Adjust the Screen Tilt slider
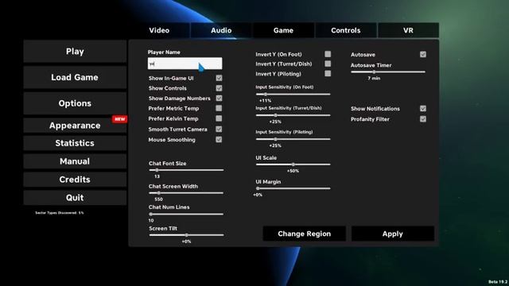Image resolution: width=509 pixels, height=286 pixels. (x=186, y=235)
